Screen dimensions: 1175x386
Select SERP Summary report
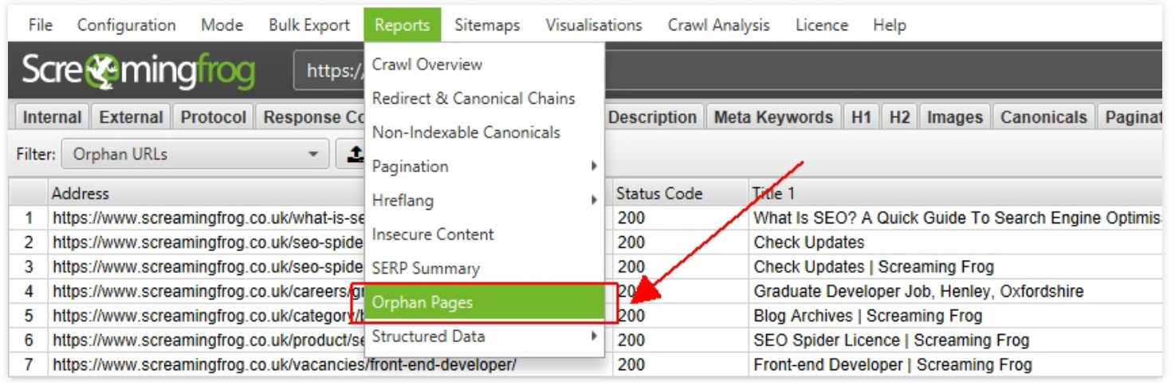click(x=485, y=269)
